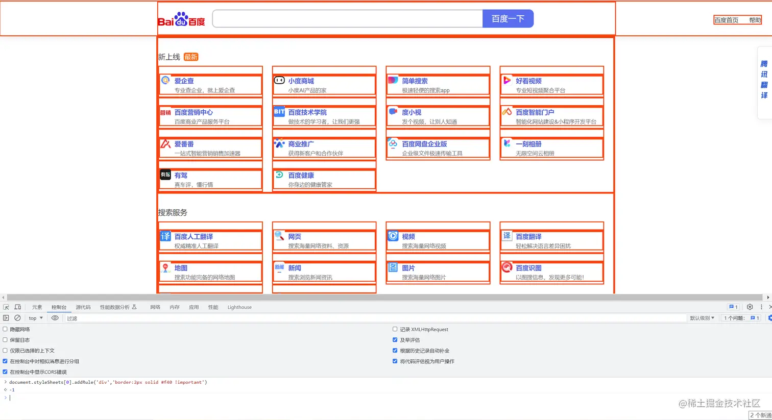Click the 百度翻译 icon

[x=506, y=236]
